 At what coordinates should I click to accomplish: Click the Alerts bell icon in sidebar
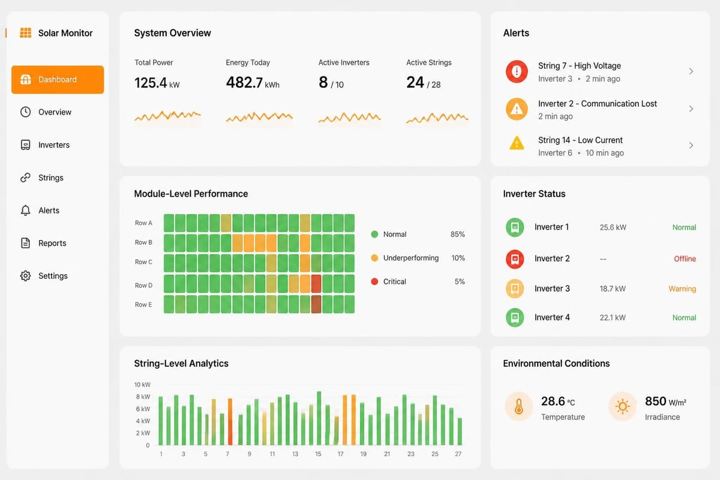[25, 211]
